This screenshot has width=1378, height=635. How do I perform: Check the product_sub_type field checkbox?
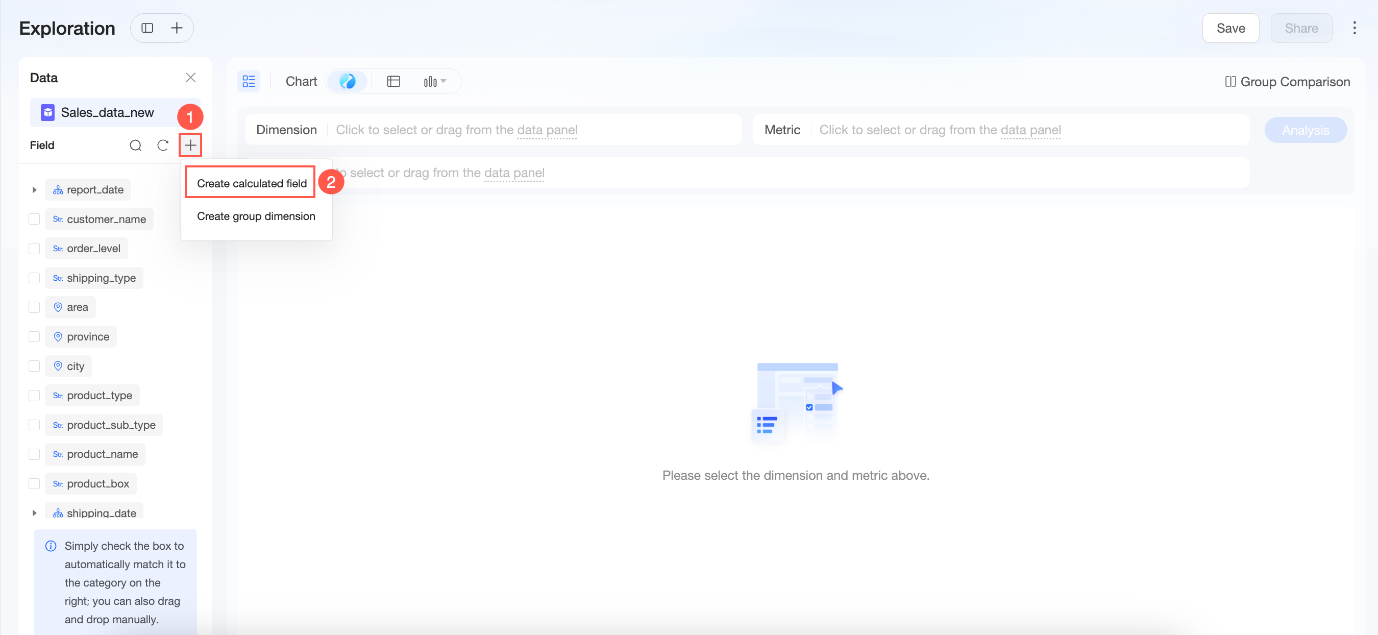click(x=34, y=425)
